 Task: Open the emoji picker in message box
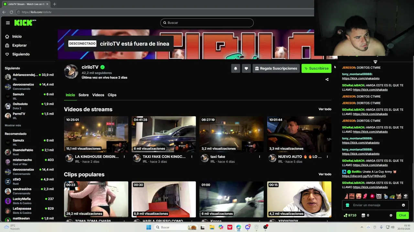(403, 205)
